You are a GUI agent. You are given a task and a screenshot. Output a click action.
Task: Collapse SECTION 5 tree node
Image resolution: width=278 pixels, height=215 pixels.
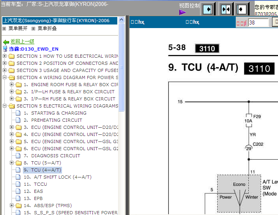coord(5,106)
